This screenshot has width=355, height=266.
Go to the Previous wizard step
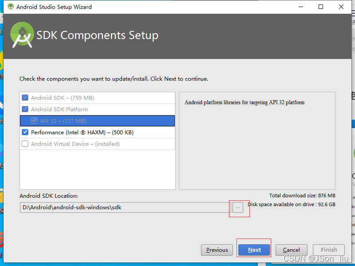217,250
